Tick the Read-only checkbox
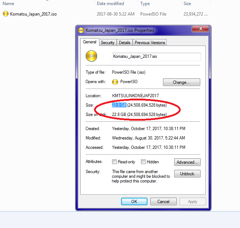Viewport: 240px width, 228px height. click(x=114, y=162)
